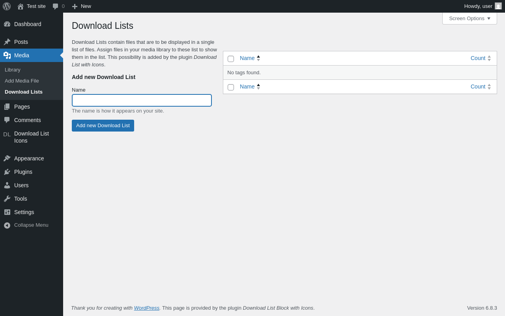This screenshot has width=505, height=316.
Task: Click the WordPress logo icon
Action: 7,6
